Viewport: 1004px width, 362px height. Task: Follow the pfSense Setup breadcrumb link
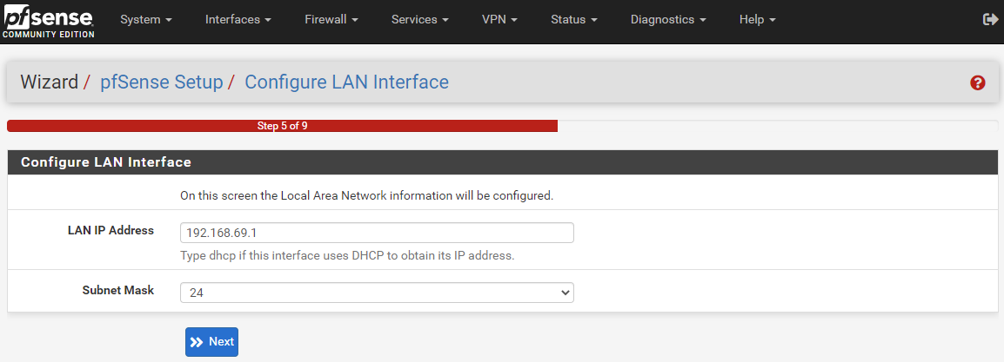coord(161,82)
